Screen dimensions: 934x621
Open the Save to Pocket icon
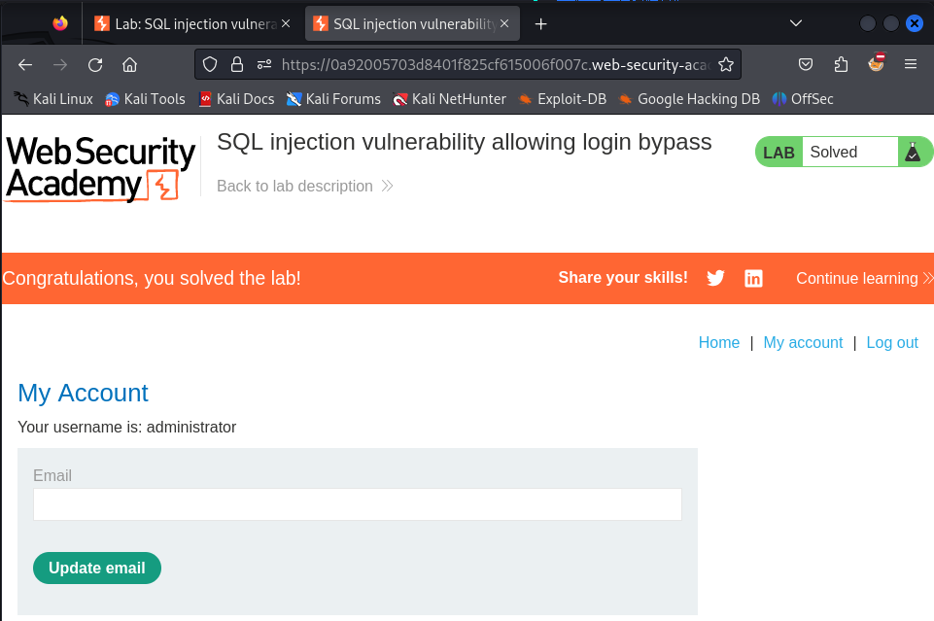click(x=806, y=65)
